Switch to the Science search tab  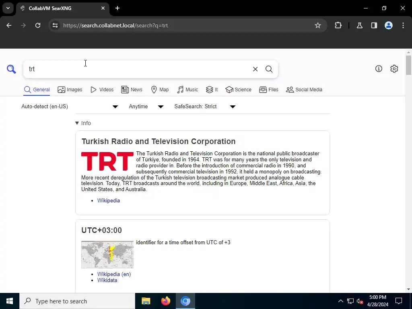coord(238,90)
